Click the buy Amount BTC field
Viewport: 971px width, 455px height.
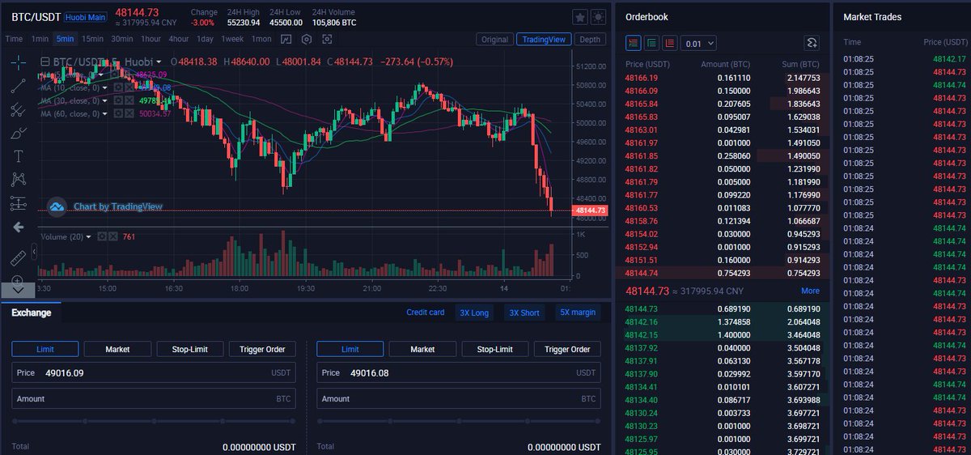pos(154,399)
